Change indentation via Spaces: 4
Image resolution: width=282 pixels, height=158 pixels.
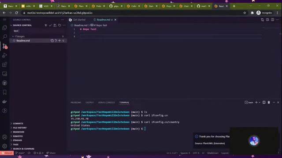click(185, 153)
